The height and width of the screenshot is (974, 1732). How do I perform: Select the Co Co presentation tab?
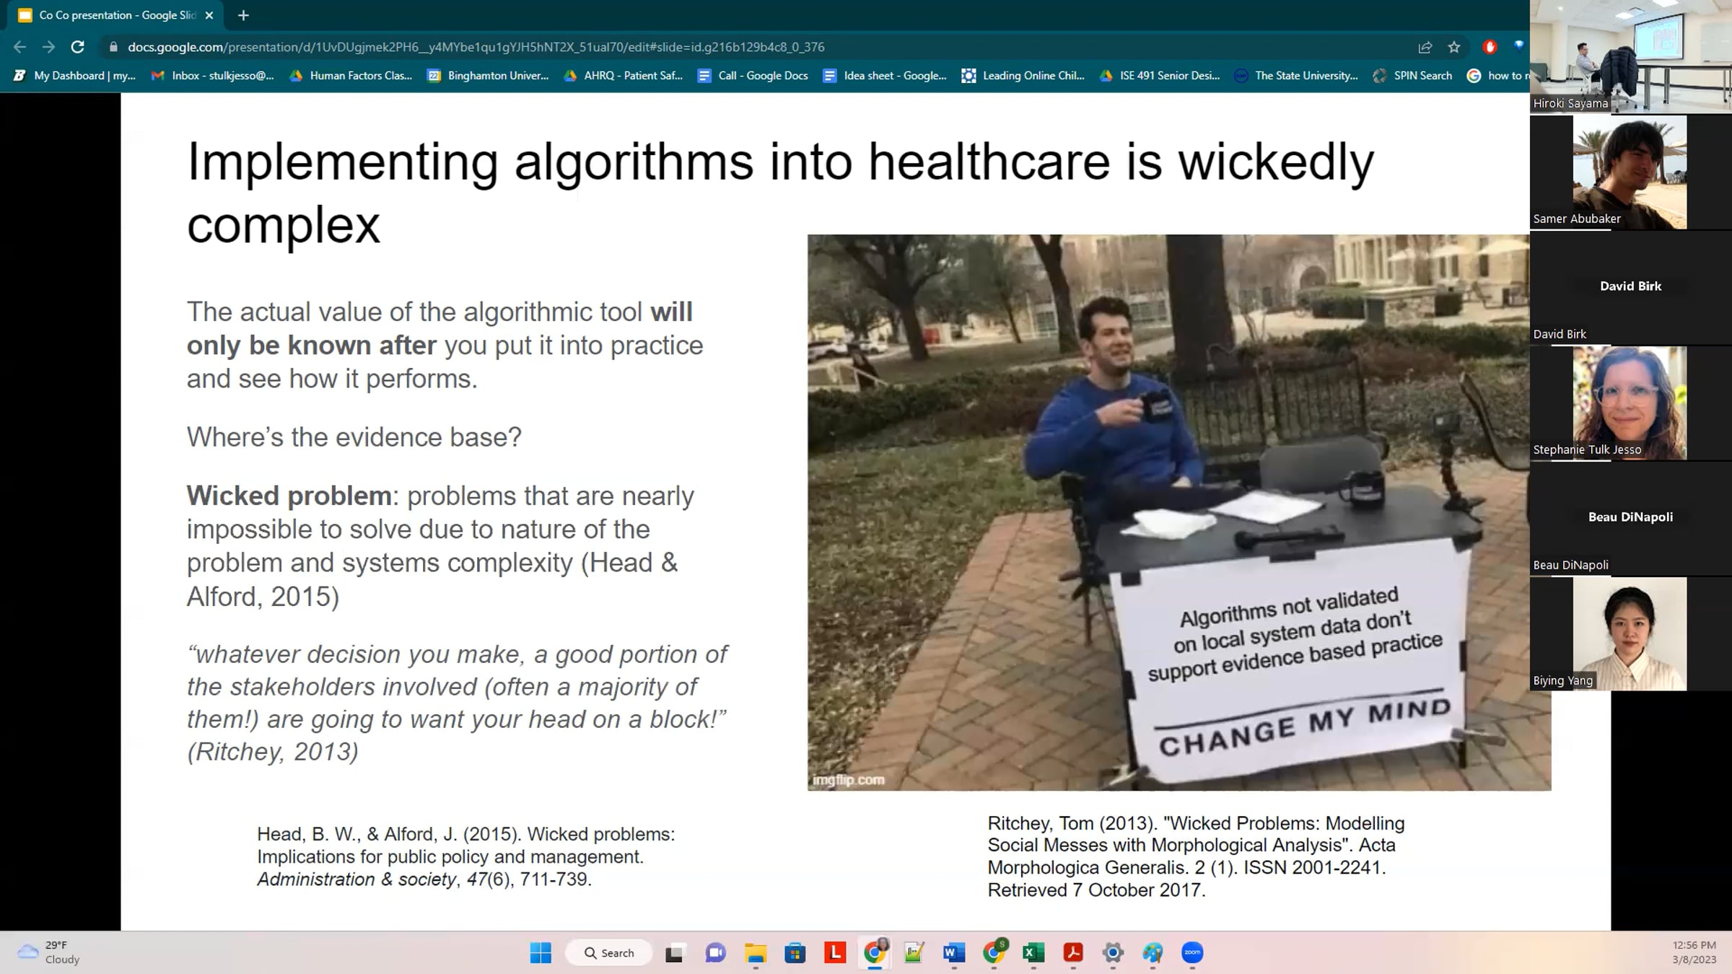tap(115, 15)
